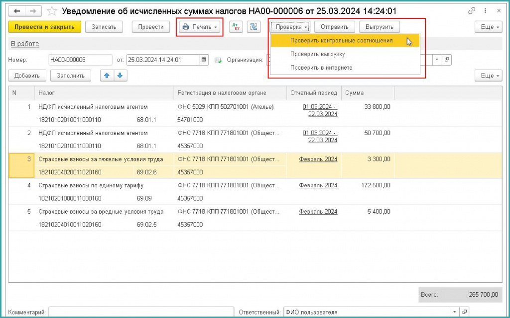Open Ответственный record with open-form icon
The width and height of the screenshot is (510, 318).
tap(465, 312)
